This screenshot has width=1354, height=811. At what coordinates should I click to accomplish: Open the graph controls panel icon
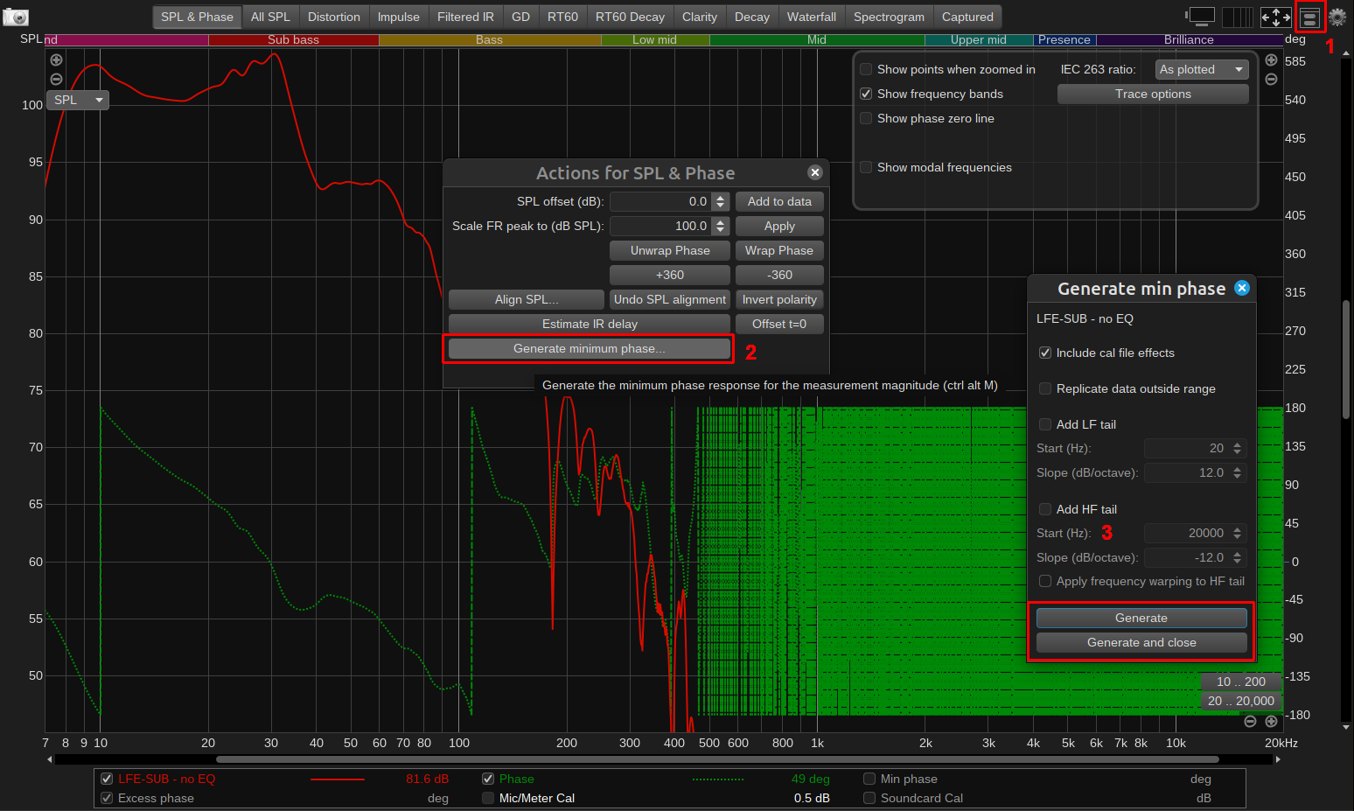pos(1309,17)
